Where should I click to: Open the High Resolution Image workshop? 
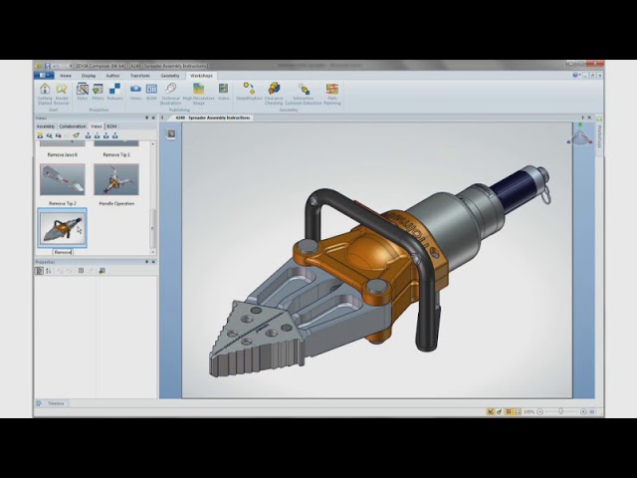pyautogui.click(x=198, y=94)
